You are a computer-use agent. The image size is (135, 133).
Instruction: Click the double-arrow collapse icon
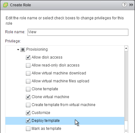pyautogui.click(x=131, y=5)
